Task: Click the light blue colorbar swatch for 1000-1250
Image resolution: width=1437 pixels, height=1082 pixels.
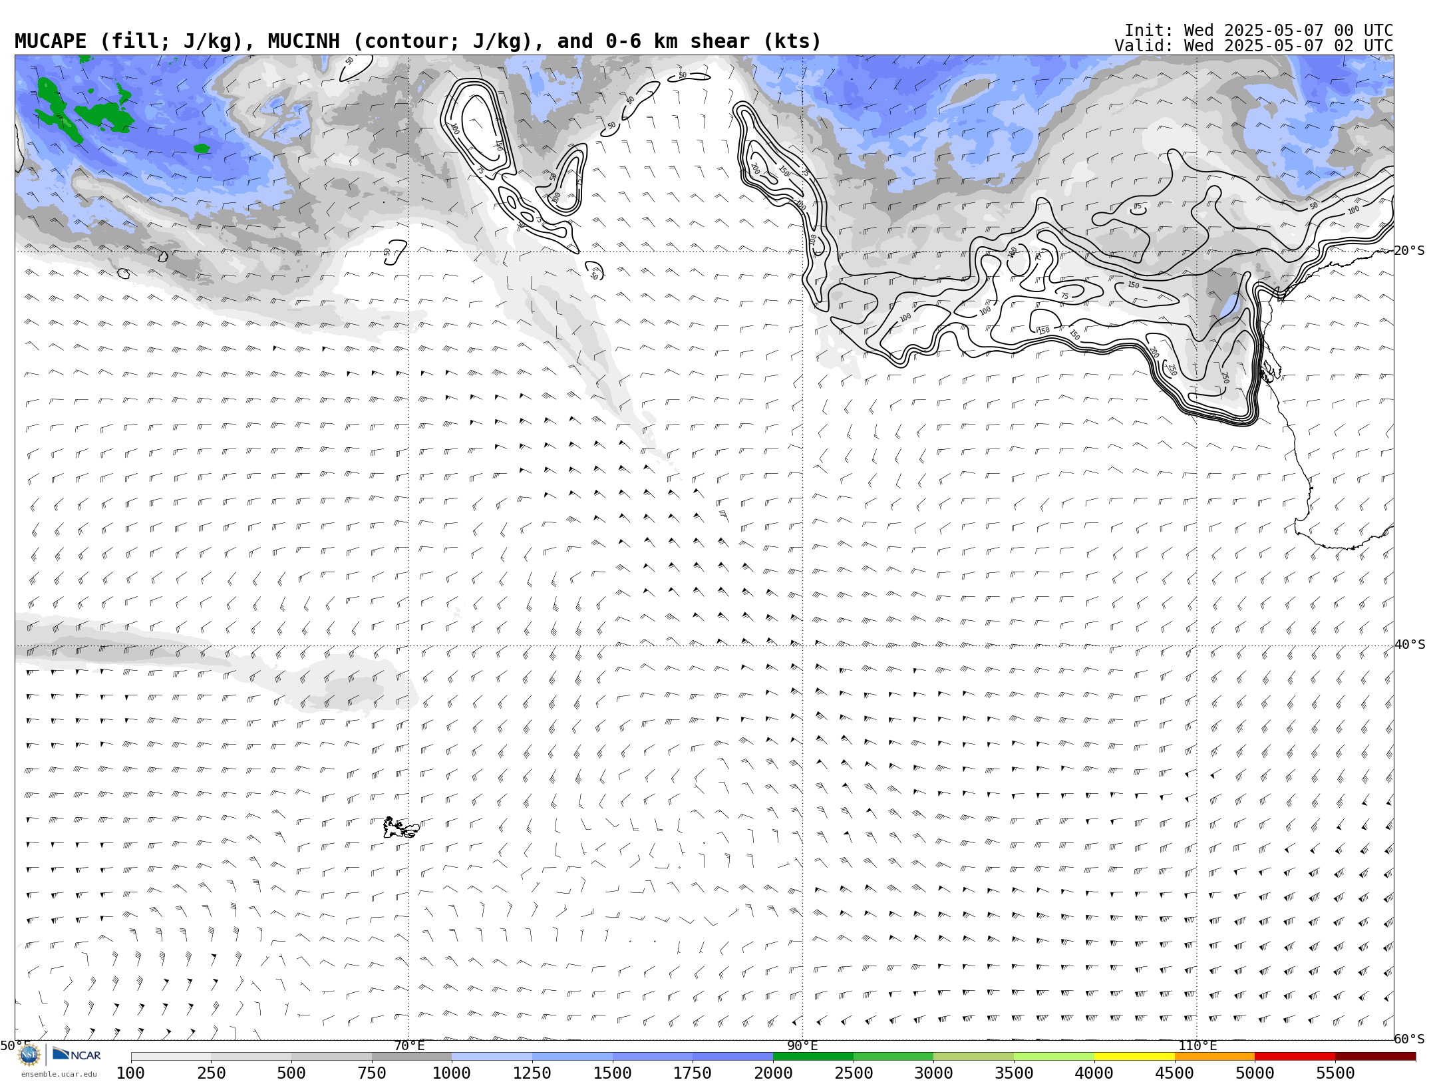Action: tap(492, 1057)
